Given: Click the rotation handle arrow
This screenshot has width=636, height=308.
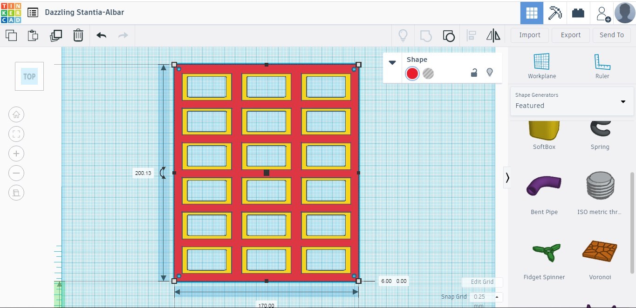Looking at the screenshot, I should 163,173.
